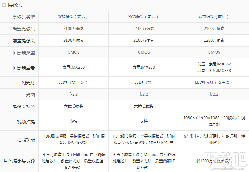Follow the 光学防抖 link
Image resolution: width=249 pixels, height=172 pixels.
click(191, 136)
